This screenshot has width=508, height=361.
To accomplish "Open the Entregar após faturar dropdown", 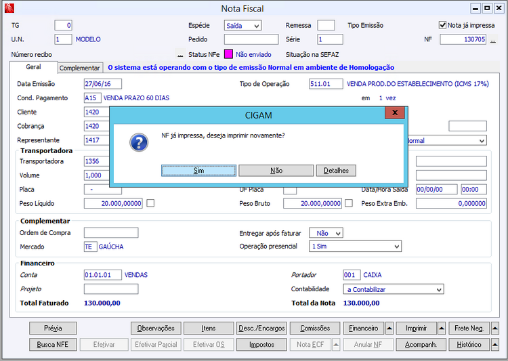I will pos(326,233).
